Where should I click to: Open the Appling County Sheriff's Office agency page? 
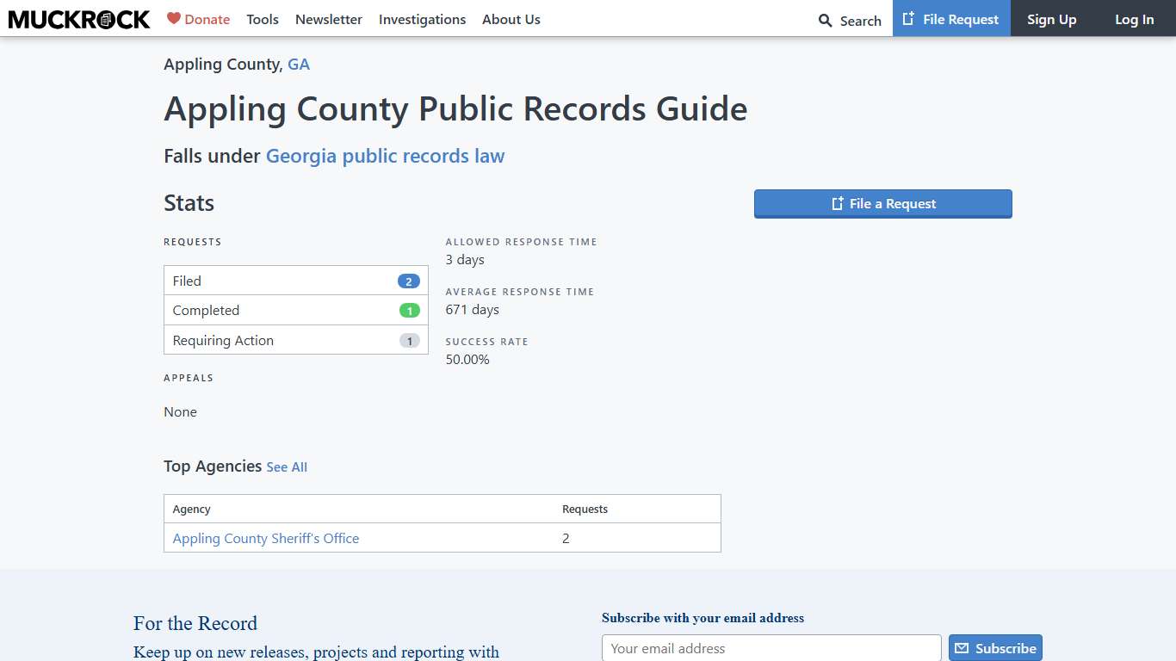coord(265,538)
